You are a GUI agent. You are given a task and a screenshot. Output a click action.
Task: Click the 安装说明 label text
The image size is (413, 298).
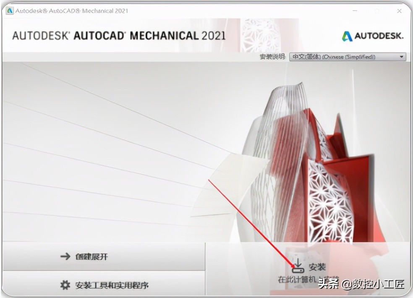click(272, 57)
